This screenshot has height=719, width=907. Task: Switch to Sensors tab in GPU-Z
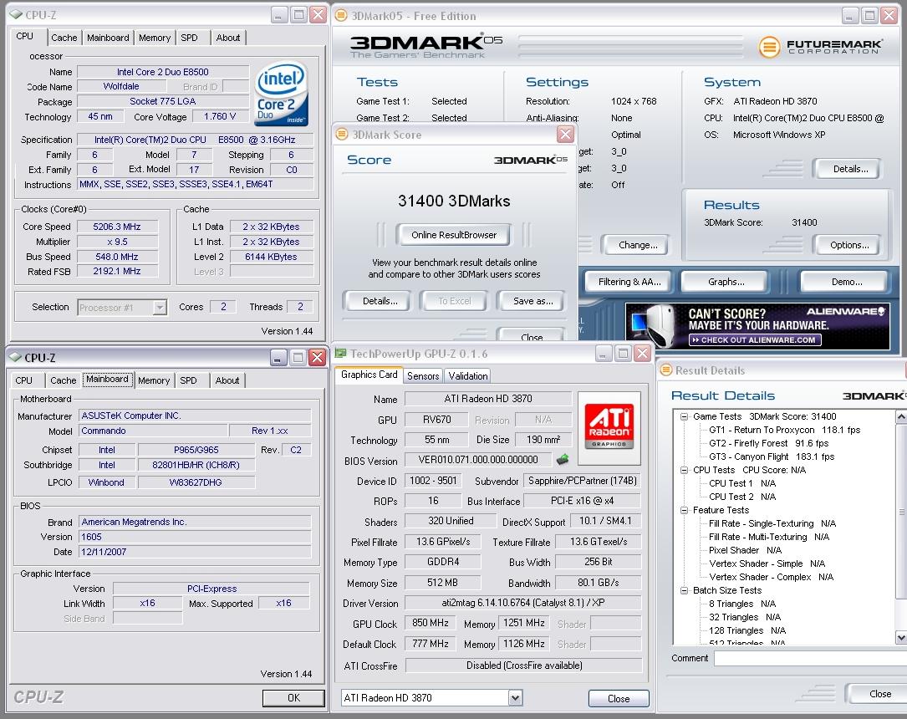pos(423,376)
